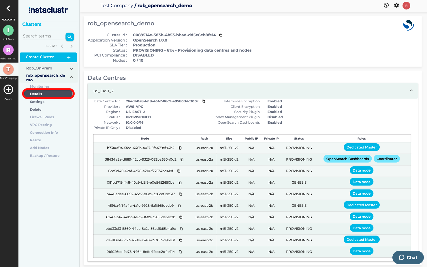Image resolution: width=427 pixels, height=267 pixels.
Task: Click the Create Cluster button
Action: point(48,57)
